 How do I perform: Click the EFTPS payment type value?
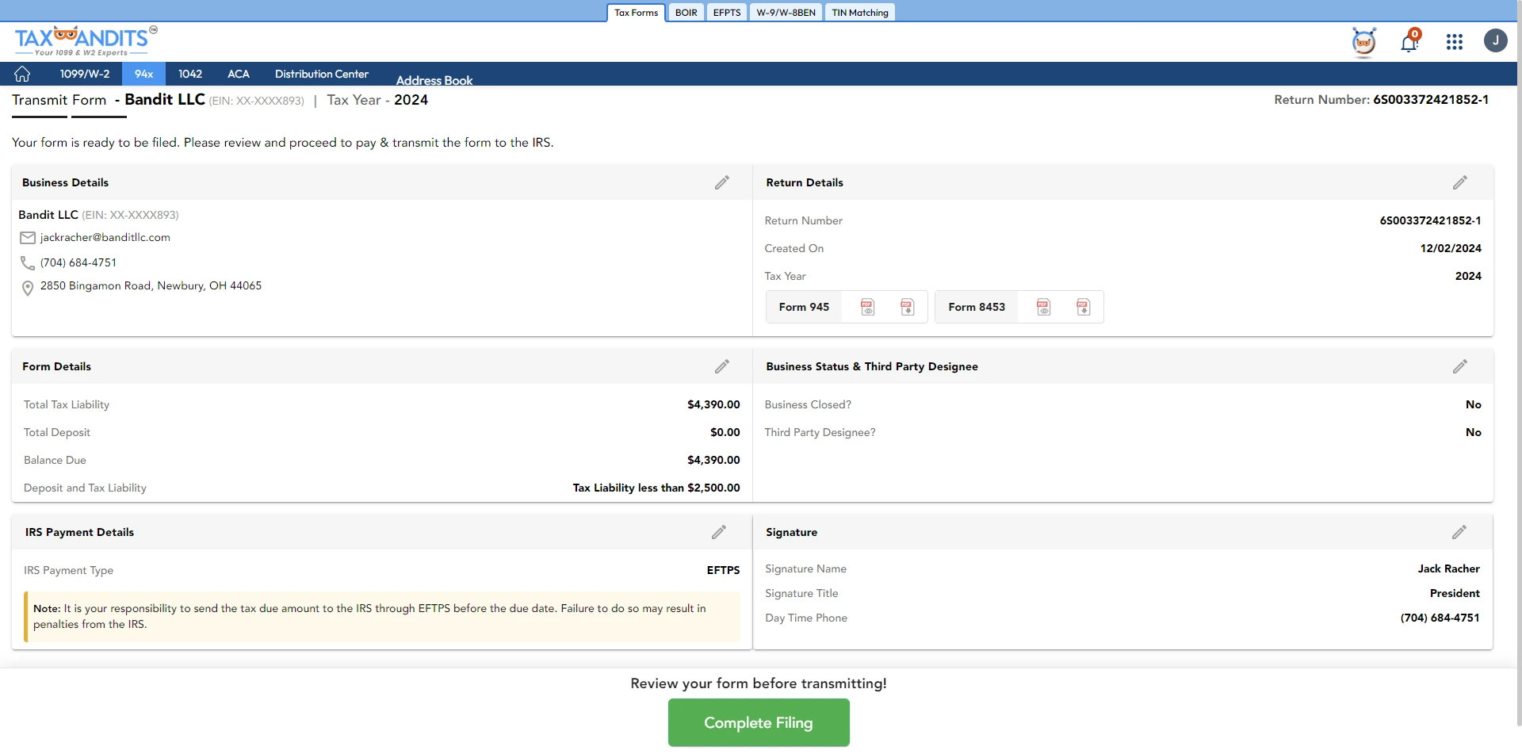click(723, 570)
